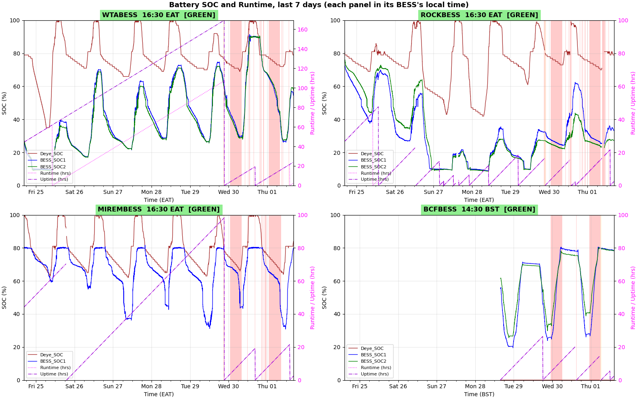
Task: Click Deye_SOC in the ROCKBESS legend
Action: point(372,154)
